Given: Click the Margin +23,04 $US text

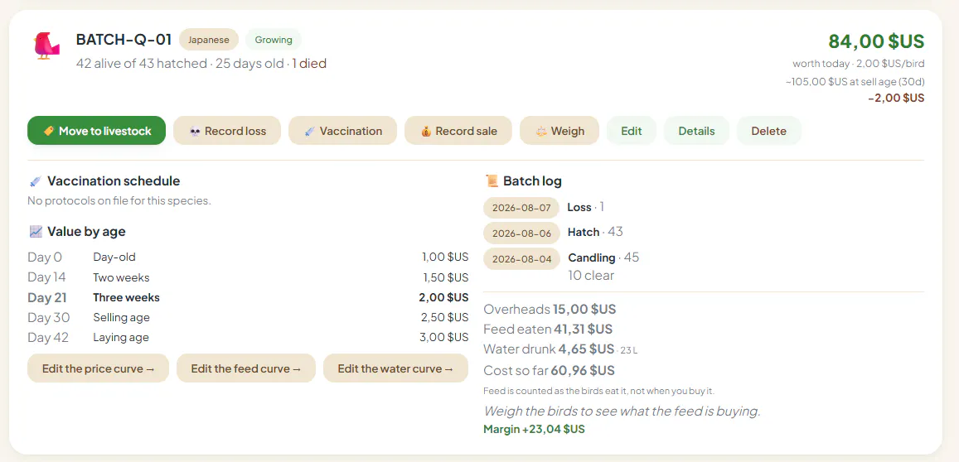Looking at the screenshot, I should pos(534,429).
